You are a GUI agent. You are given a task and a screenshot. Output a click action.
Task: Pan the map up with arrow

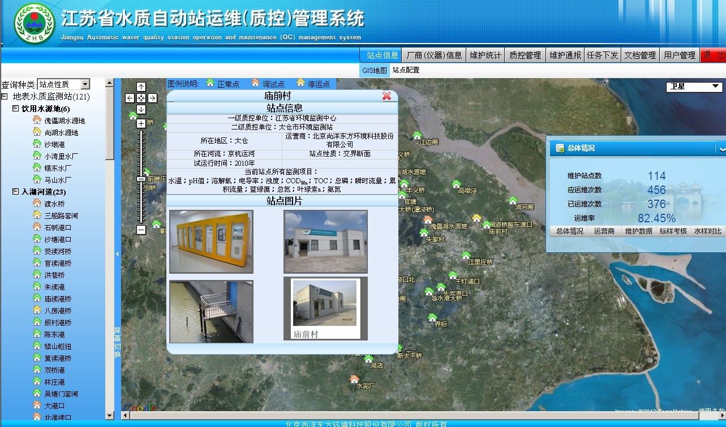click(141, 87)
